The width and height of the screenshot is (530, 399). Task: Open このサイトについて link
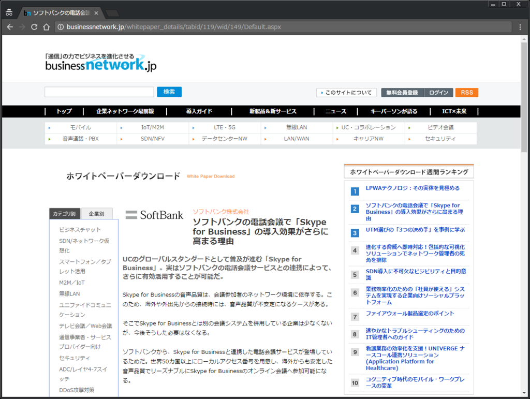coord(346,93)
